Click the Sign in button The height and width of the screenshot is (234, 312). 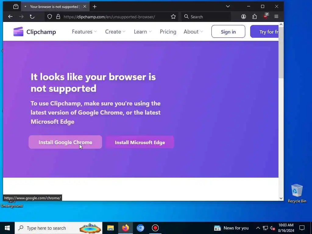pyautogui.click(x=228, y=31)
